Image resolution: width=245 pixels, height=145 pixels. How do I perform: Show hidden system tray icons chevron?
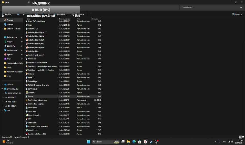point(215,142)
